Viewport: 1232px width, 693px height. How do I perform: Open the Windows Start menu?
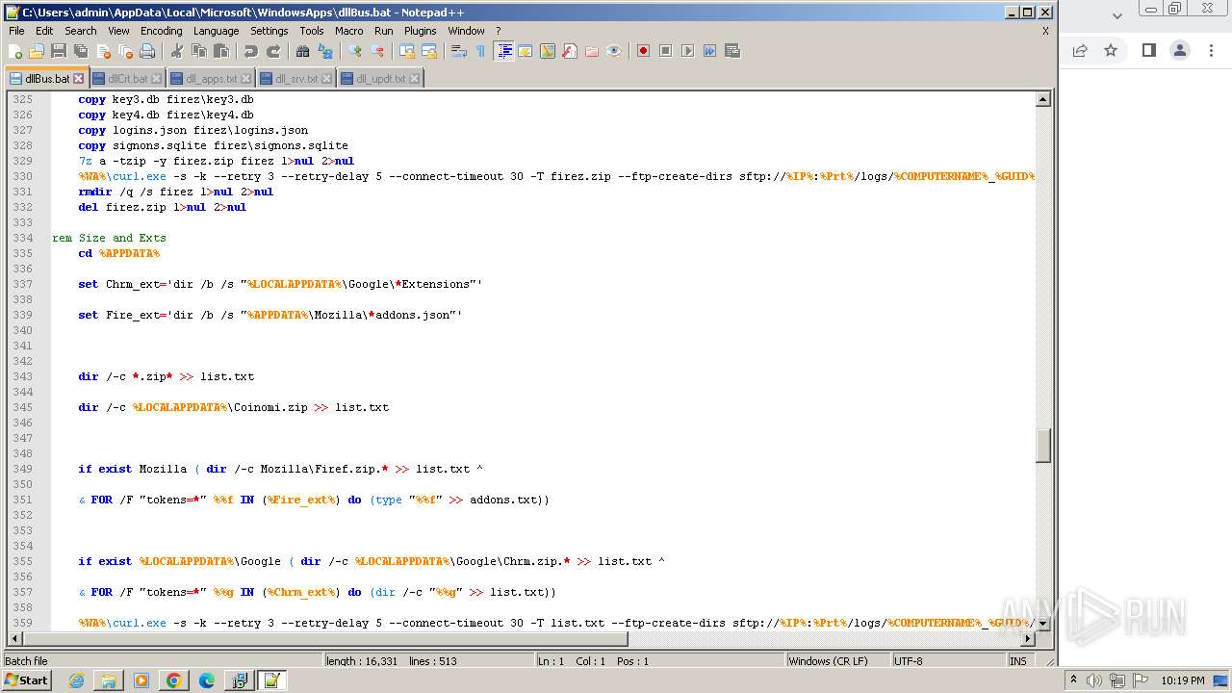(x=27, y=680)
